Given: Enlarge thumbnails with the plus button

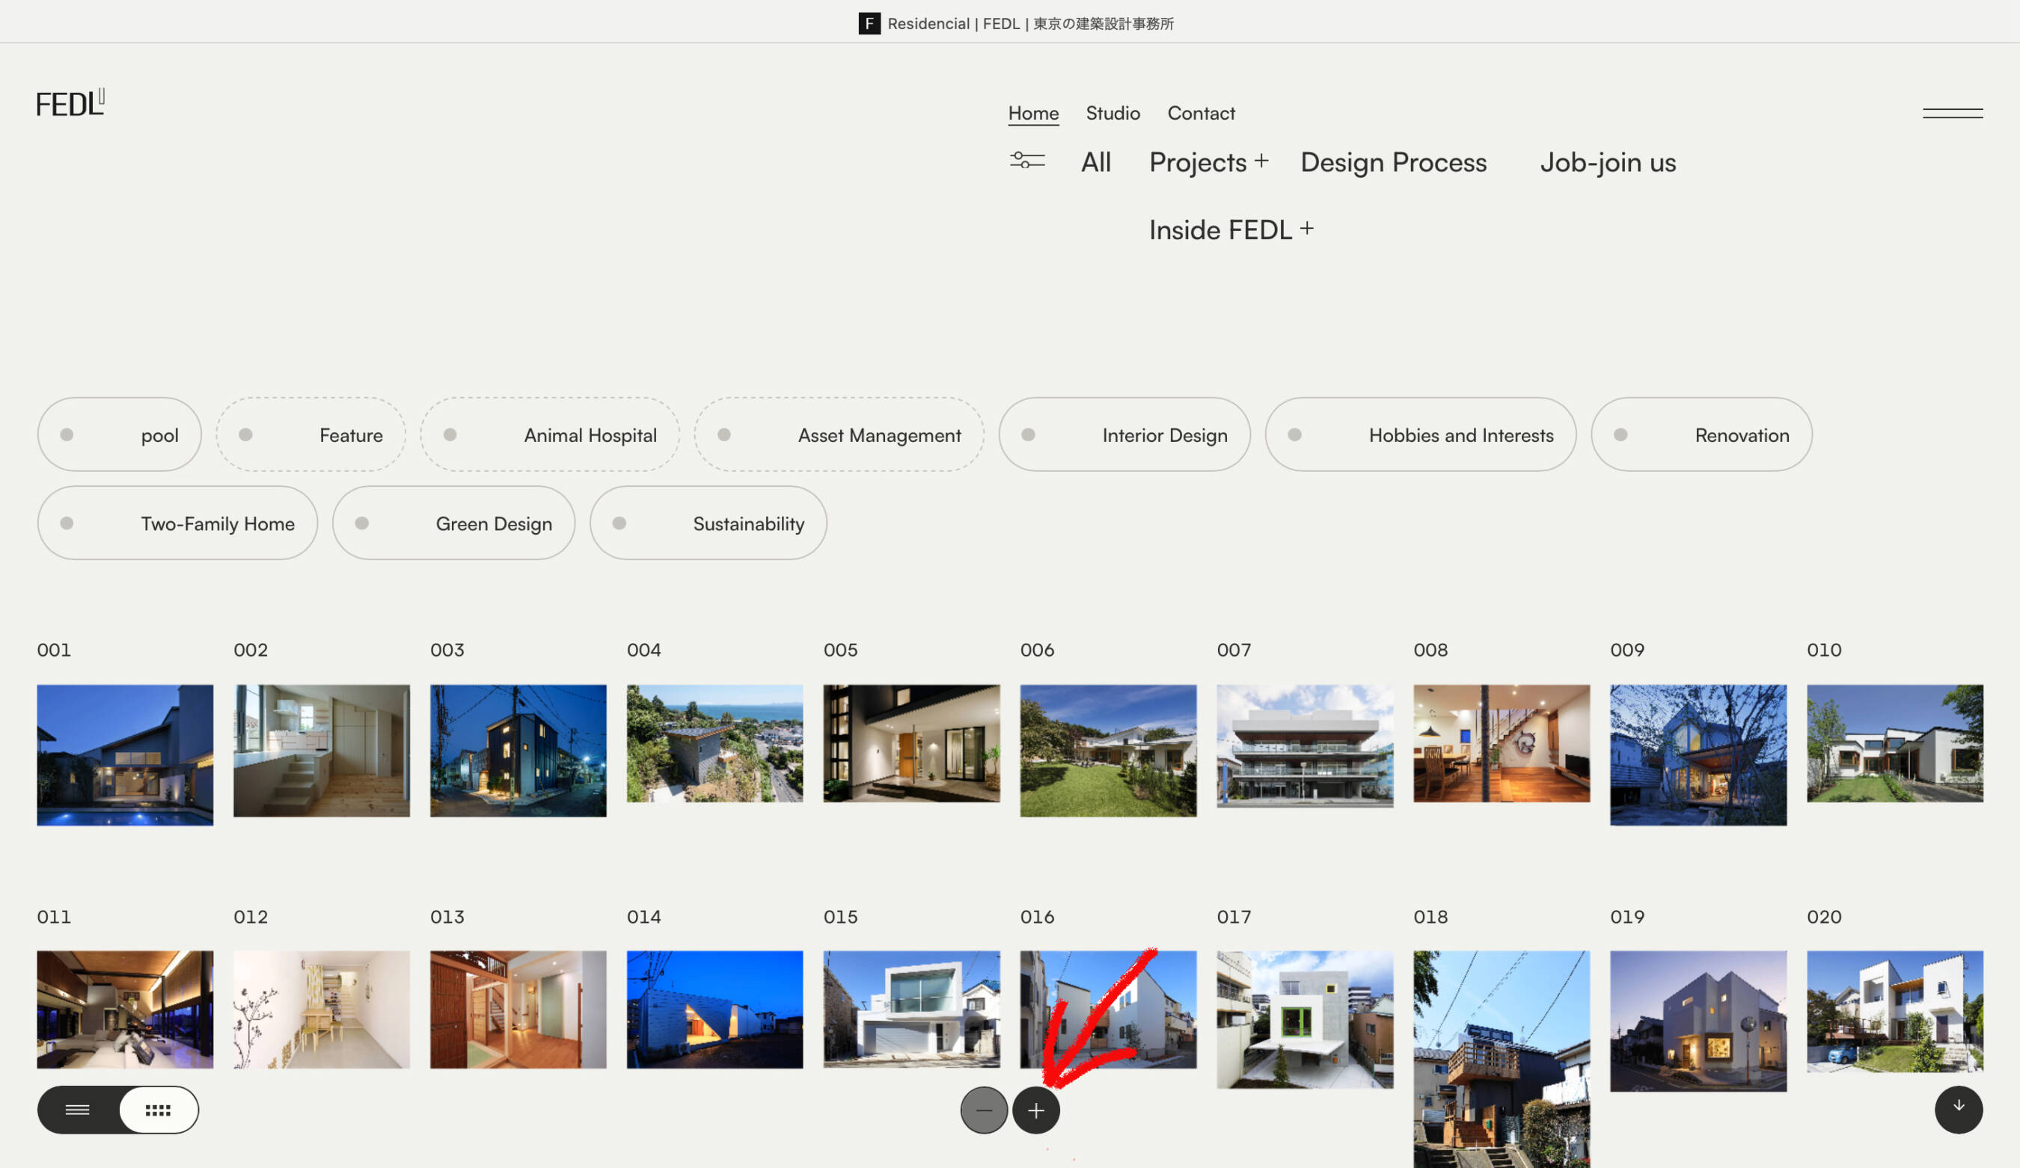Looking at the screenshot, I should pyautogui.click(x=1036, y=1110).
